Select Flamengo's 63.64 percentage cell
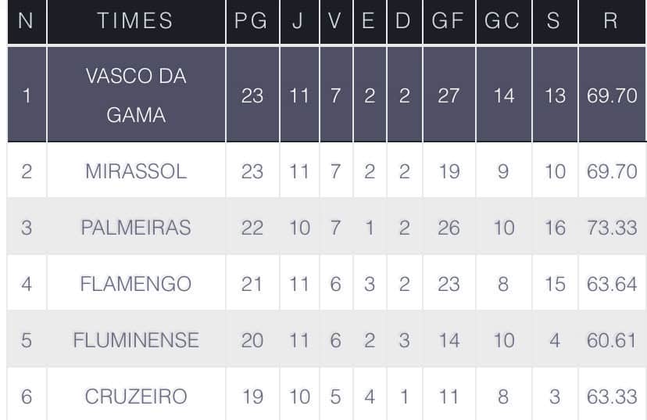647x420 pixels. 612,284
